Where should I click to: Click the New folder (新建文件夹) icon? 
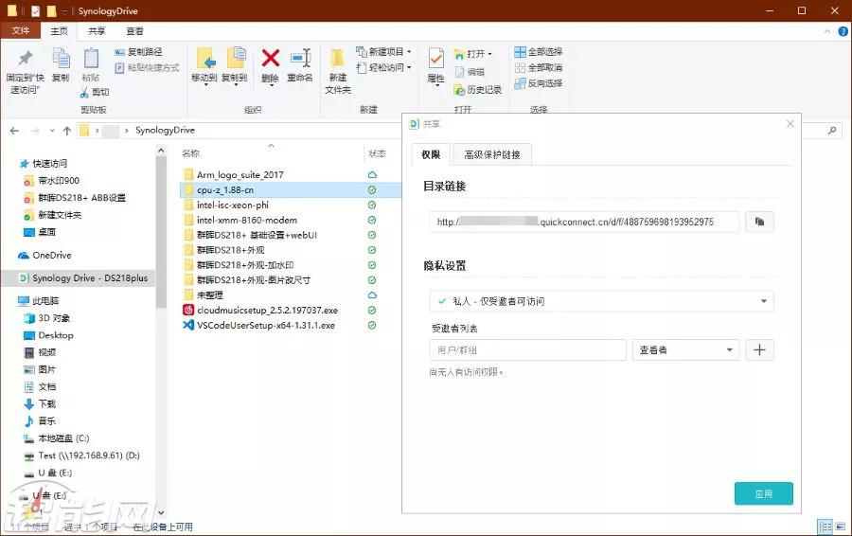[337, 59]
